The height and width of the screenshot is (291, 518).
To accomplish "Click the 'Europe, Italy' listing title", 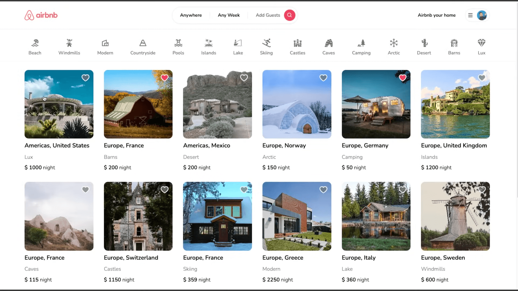I will (x=359, y=258).
